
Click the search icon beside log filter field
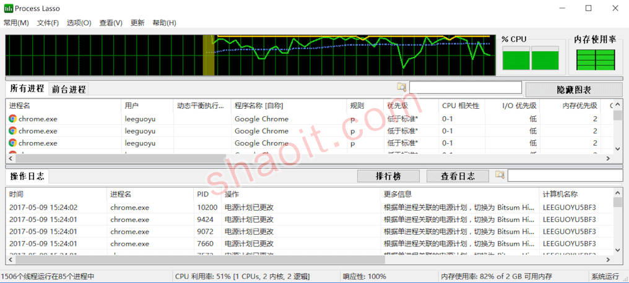coord(500,175)
